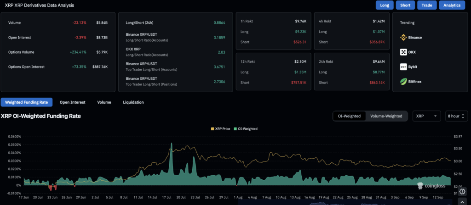Click the Volume value $5.84B

102,23
